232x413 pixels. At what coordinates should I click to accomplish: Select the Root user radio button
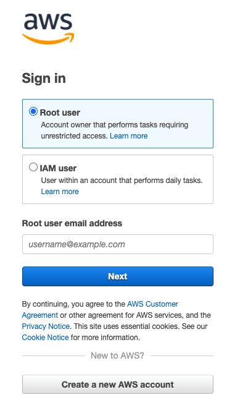[33, 111]
